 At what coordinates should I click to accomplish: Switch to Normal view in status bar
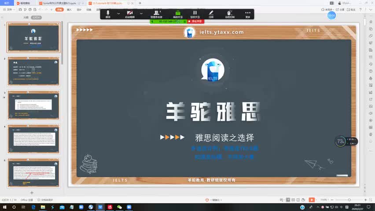coord(288,200)
